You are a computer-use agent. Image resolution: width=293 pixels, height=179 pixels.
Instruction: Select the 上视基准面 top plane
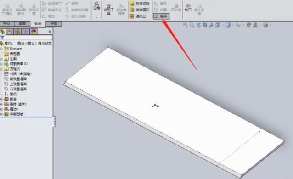click(16, 84)
